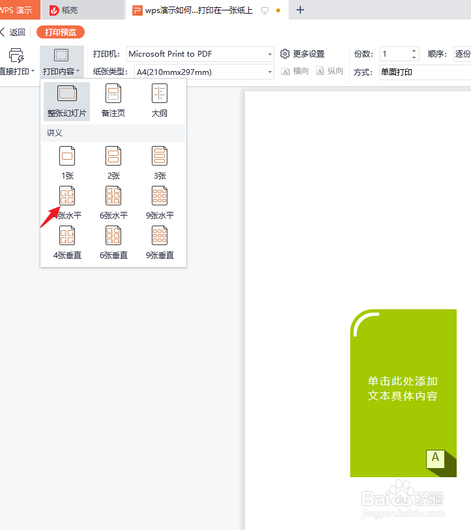This screenshot has width=471, height=530.
Task: Click the 直接打印 printer icon
Action: 16,55
